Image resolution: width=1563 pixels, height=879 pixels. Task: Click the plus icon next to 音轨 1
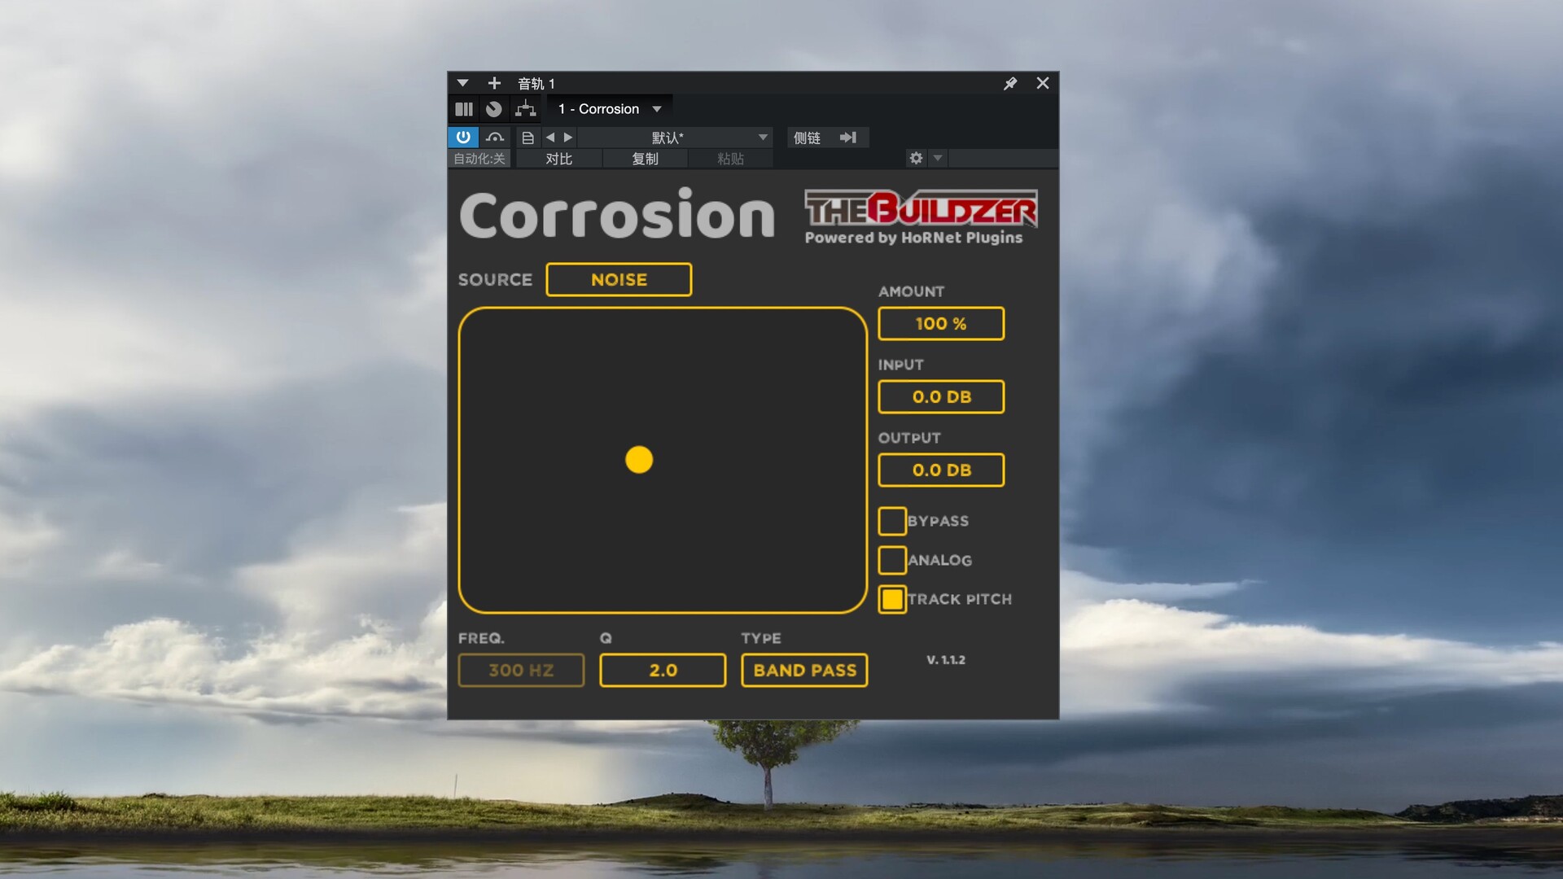493,83
